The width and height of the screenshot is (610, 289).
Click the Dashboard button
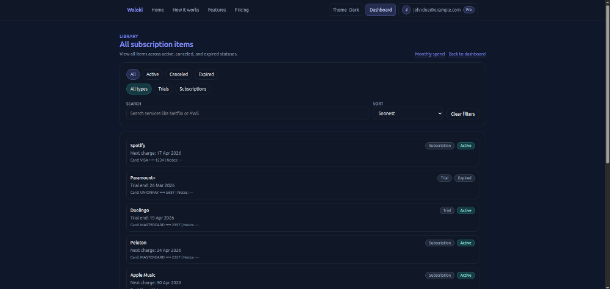coord(381,10)
